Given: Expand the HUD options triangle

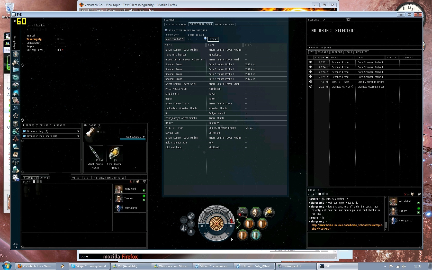Looking at the screenshot, I should coord(232,239).
